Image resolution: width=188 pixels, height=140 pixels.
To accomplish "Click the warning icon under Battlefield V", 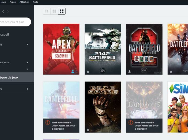I will coord(48,122).
